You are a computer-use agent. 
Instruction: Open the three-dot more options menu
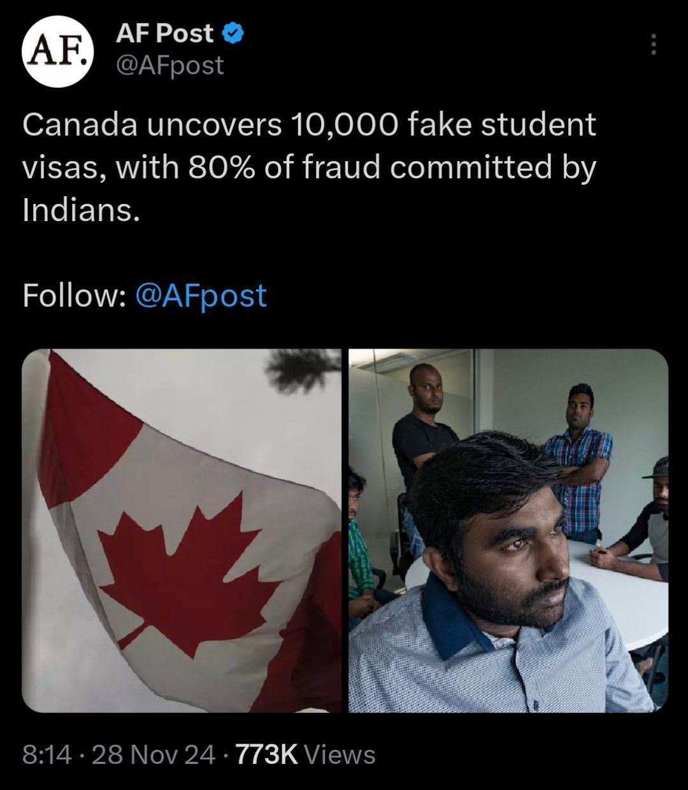pyautogui.click(x=652, y=45)
